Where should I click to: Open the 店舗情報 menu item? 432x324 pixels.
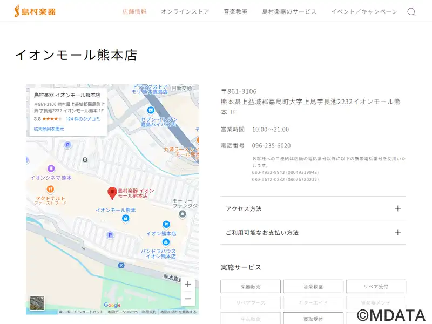coord(134,11)
